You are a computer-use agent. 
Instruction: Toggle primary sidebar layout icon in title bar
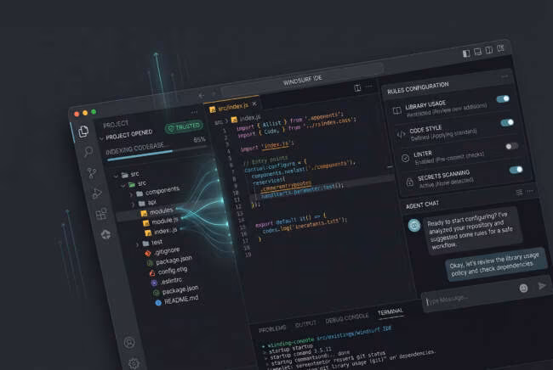[x=466, y=53]
